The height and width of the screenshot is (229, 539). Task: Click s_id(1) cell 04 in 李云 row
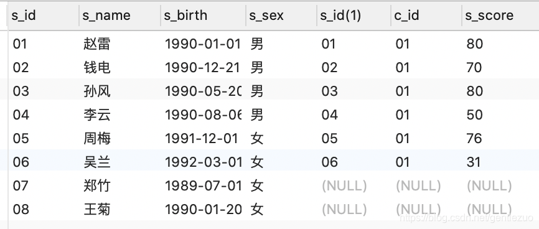tap(330, 115)
